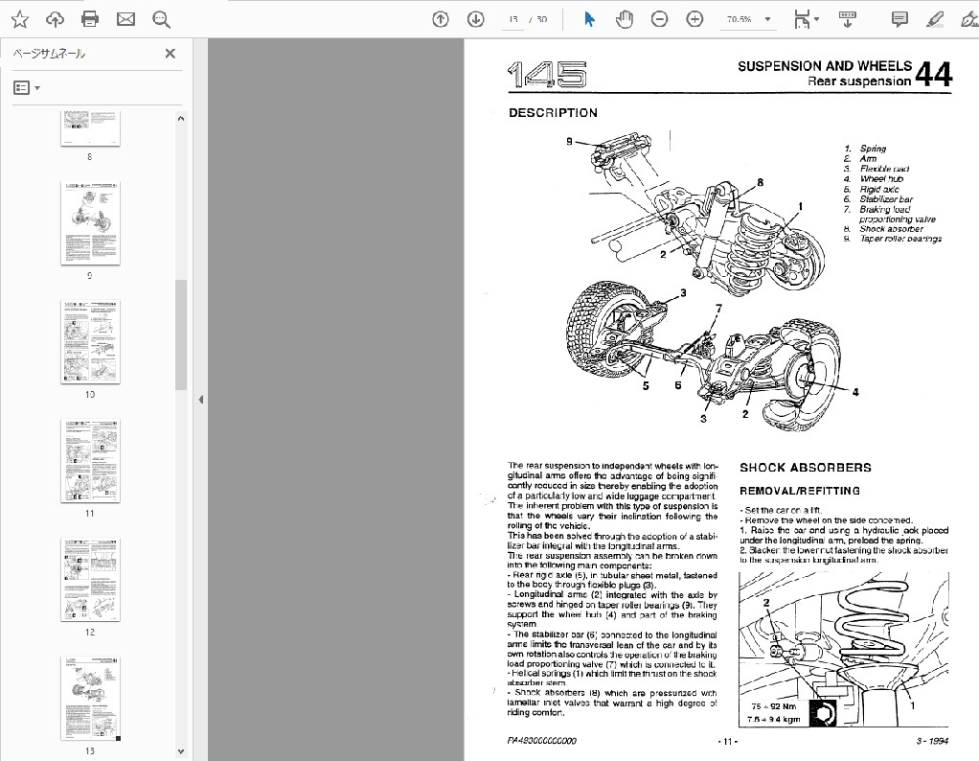Open the sign document pen tool
This screenshot has height=761, width=979.
(969, 19)
